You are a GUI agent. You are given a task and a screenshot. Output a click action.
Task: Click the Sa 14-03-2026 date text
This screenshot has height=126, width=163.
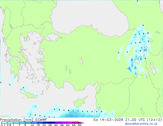(x=108, y=120)
